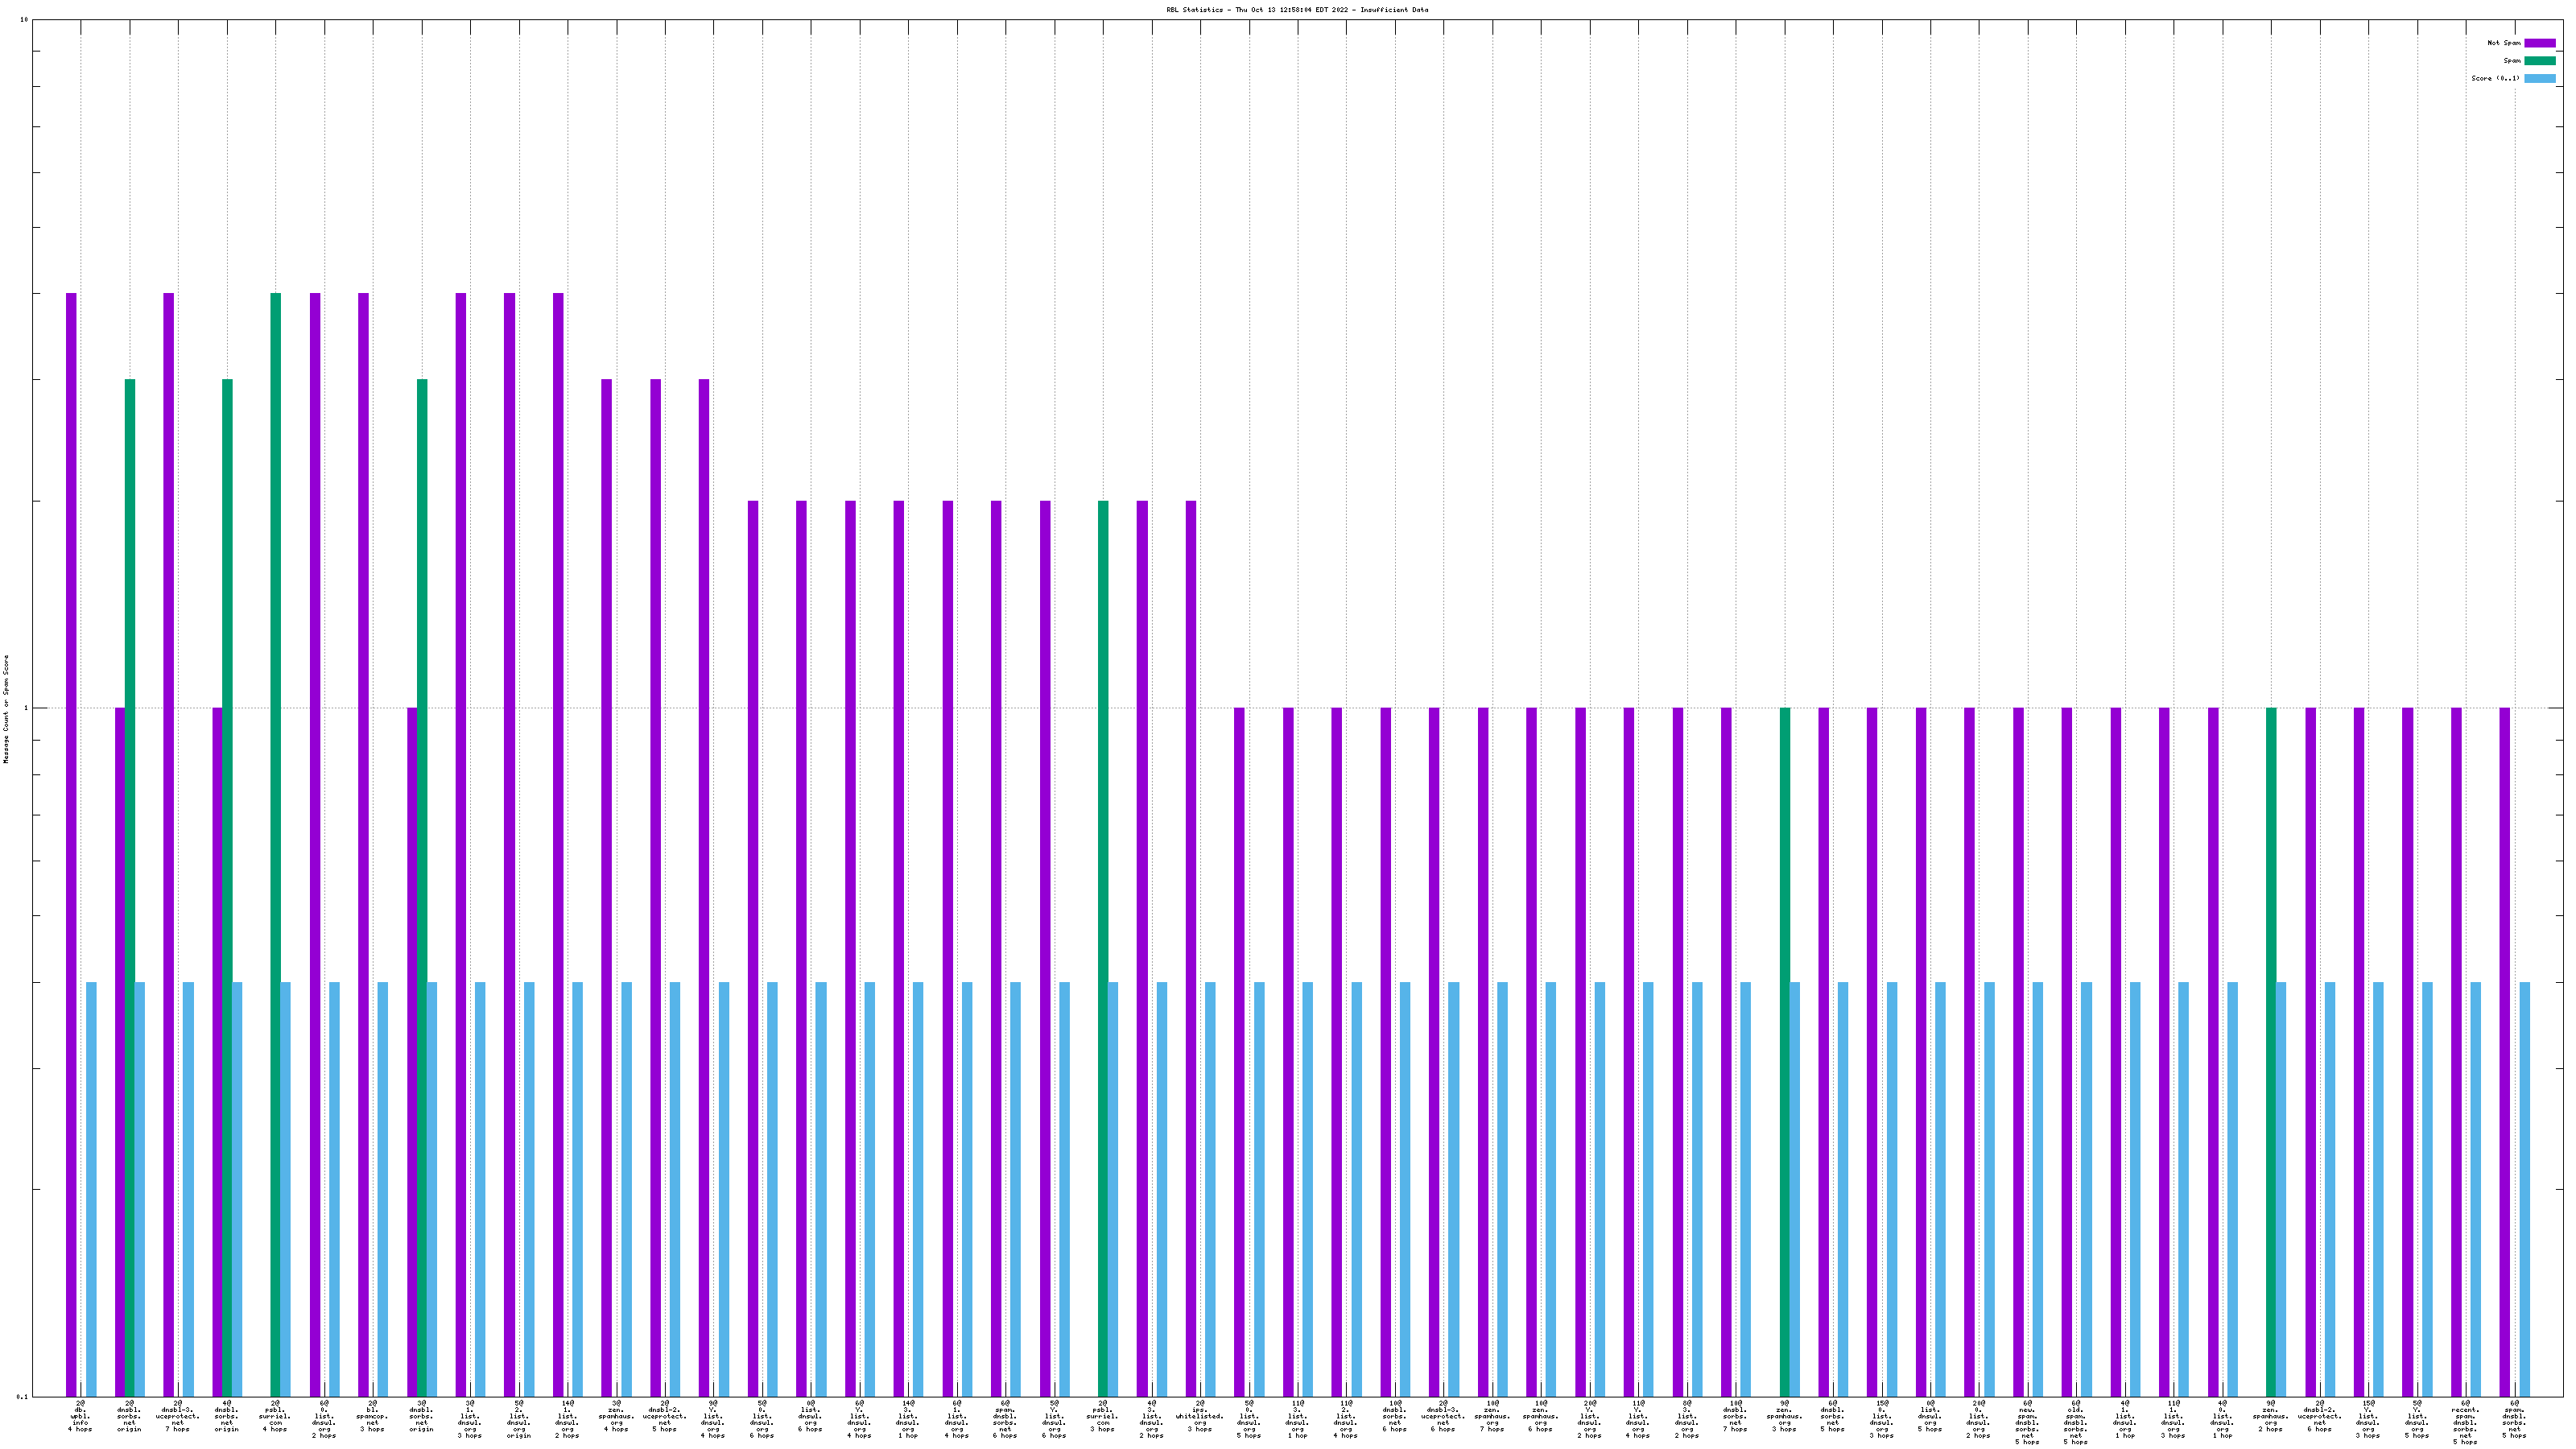The height and width of the screenshot is (1449, 2576).
Task: Click the blue Score legend swatch
Action: (x=2539, y=78)
